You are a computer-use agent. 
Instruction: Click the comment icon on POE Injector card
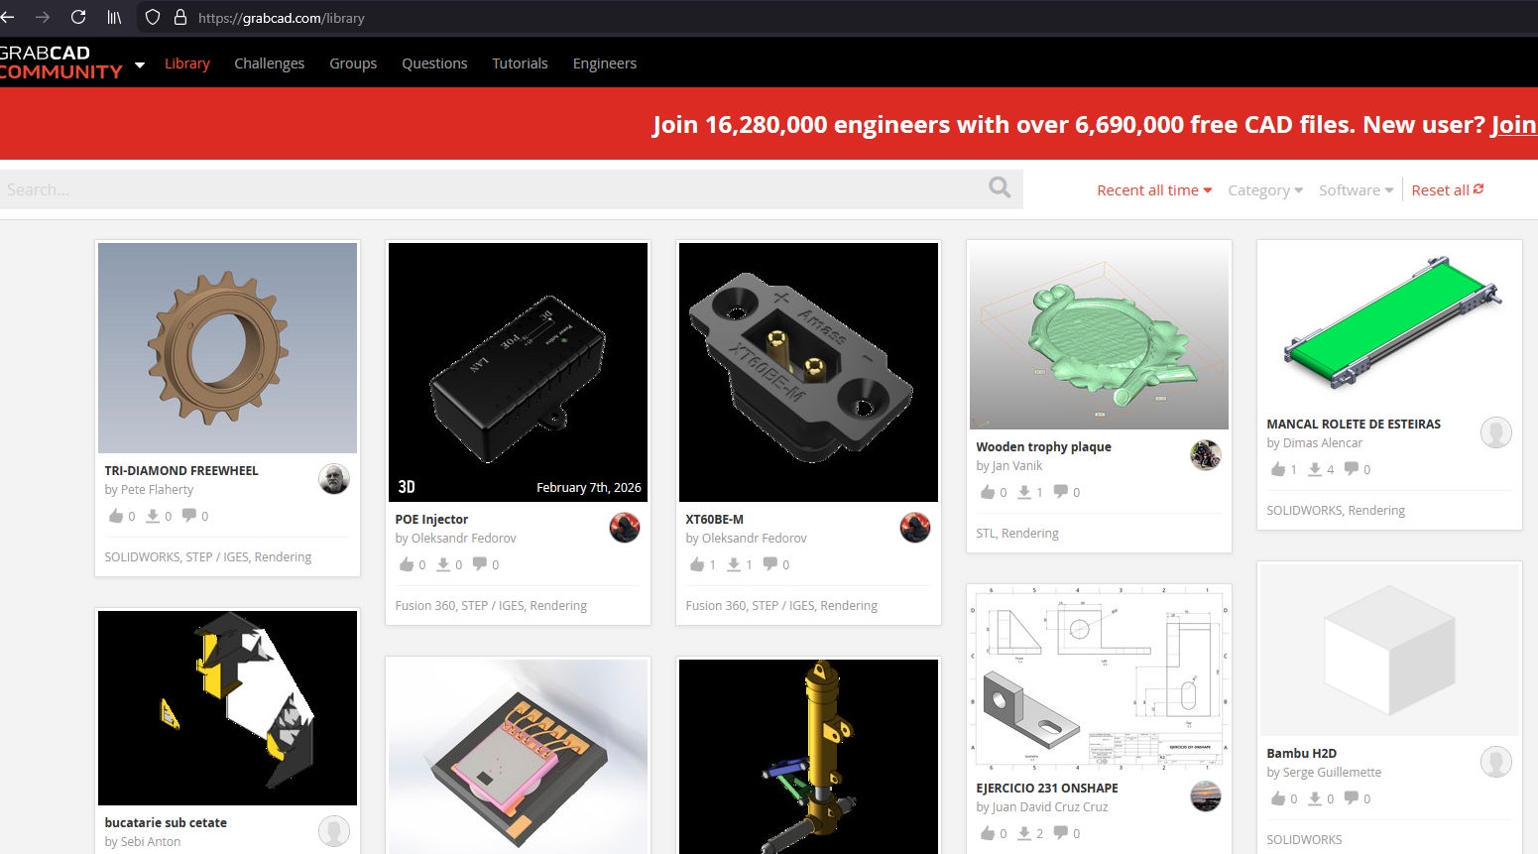(x=480, y=563)
